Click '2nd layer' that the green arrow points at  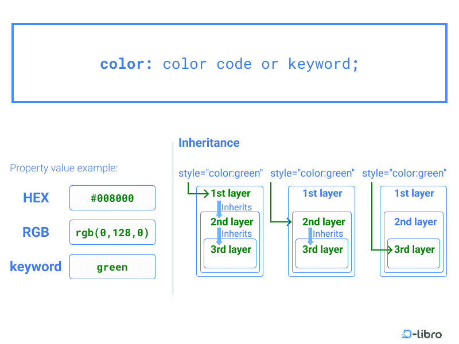pos(324,222)
